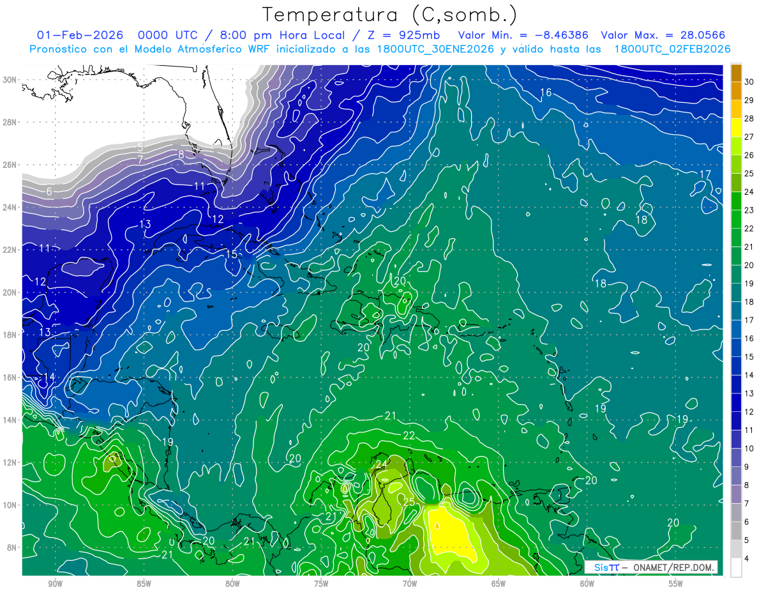Click the white swatch below 4 on color bar
This screenshot has height=592, width=766.
click(x=736, y=568)
